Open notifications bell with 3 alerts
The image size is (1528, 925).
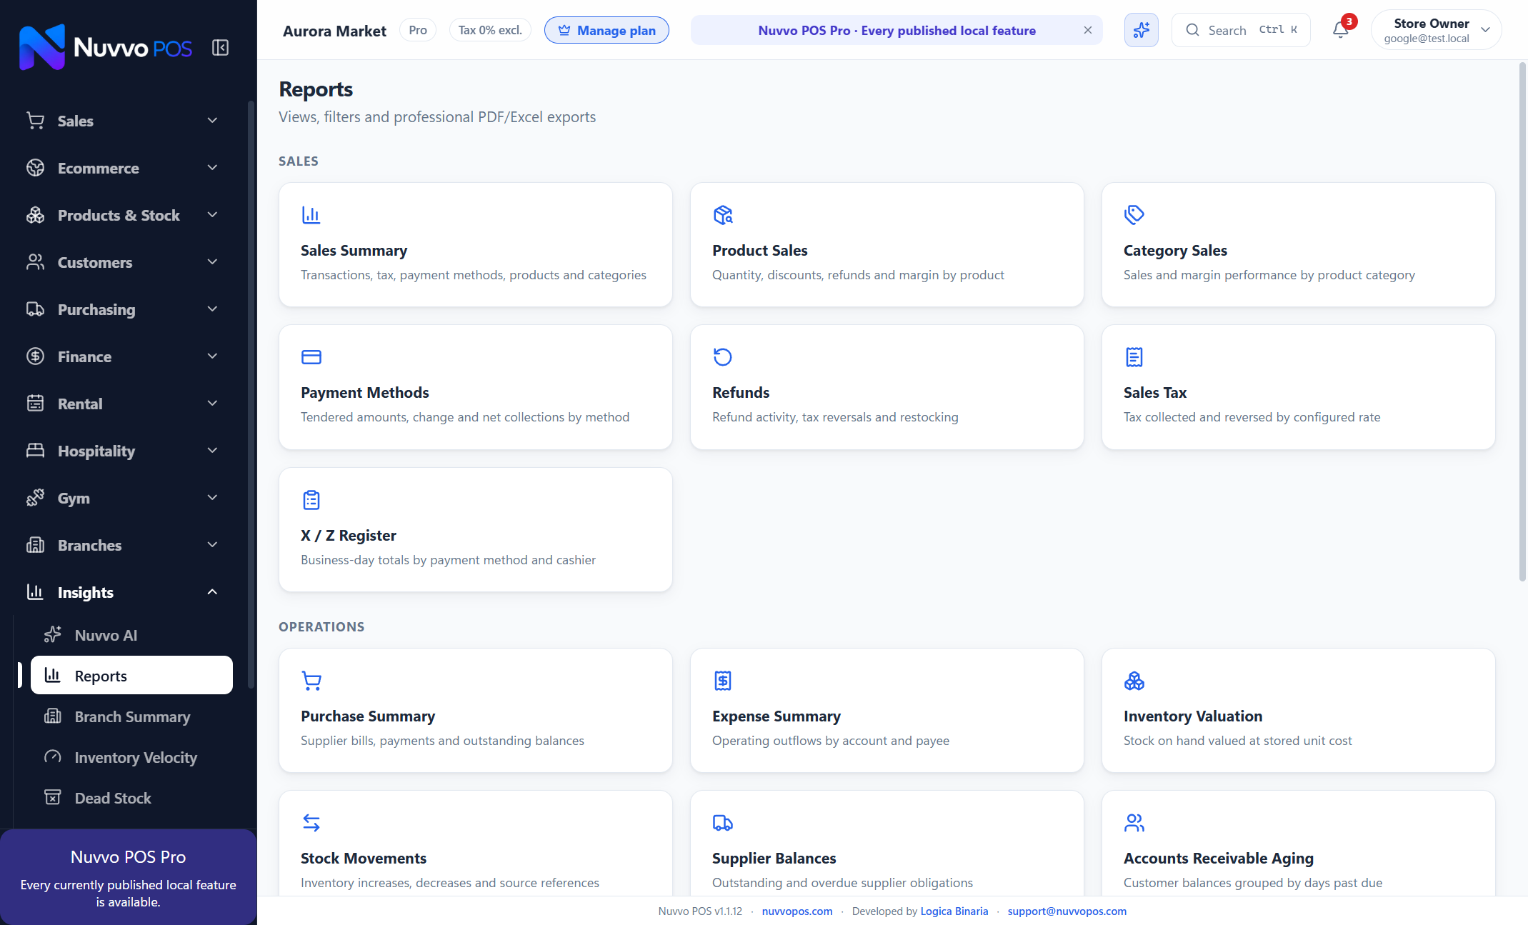(1341, 30)
